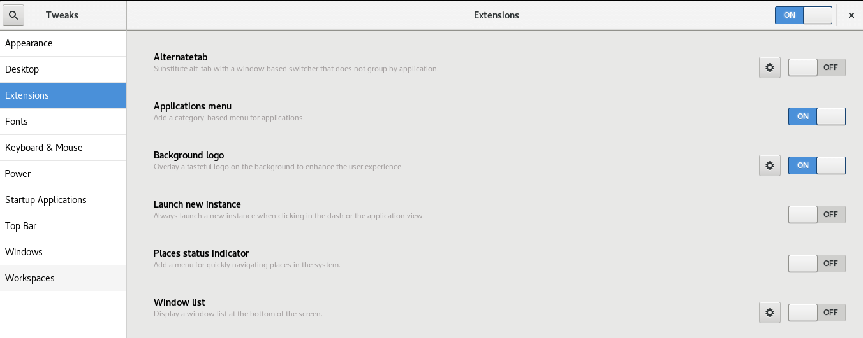The image size is (863, 338).
Task: Open Power settings
Action: tap(63, 174)
